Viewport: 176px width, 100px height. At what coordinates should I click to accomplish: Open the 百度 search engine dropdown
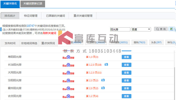click(141, 29)
